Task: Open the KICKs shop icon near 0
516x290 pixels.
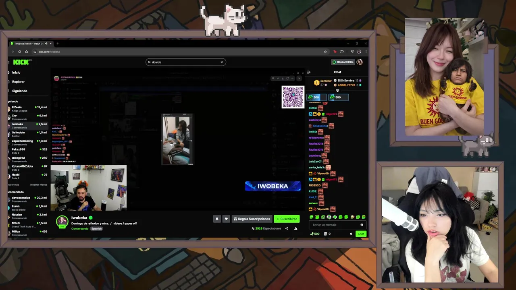Action: pos(326,234)
